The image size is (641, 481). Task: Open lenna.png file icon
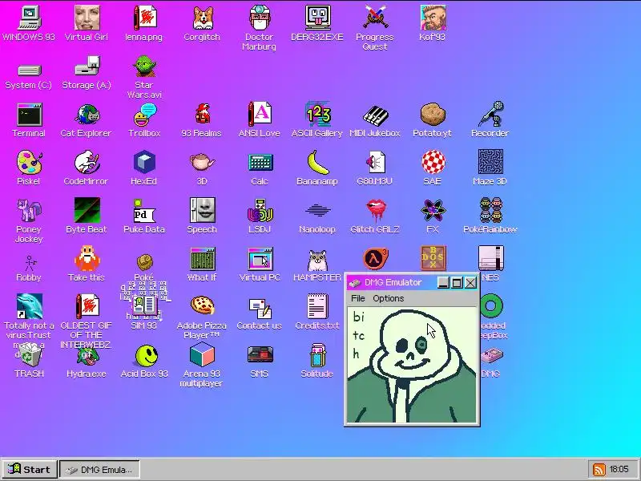pyautogui.click(x=144, y=18)
